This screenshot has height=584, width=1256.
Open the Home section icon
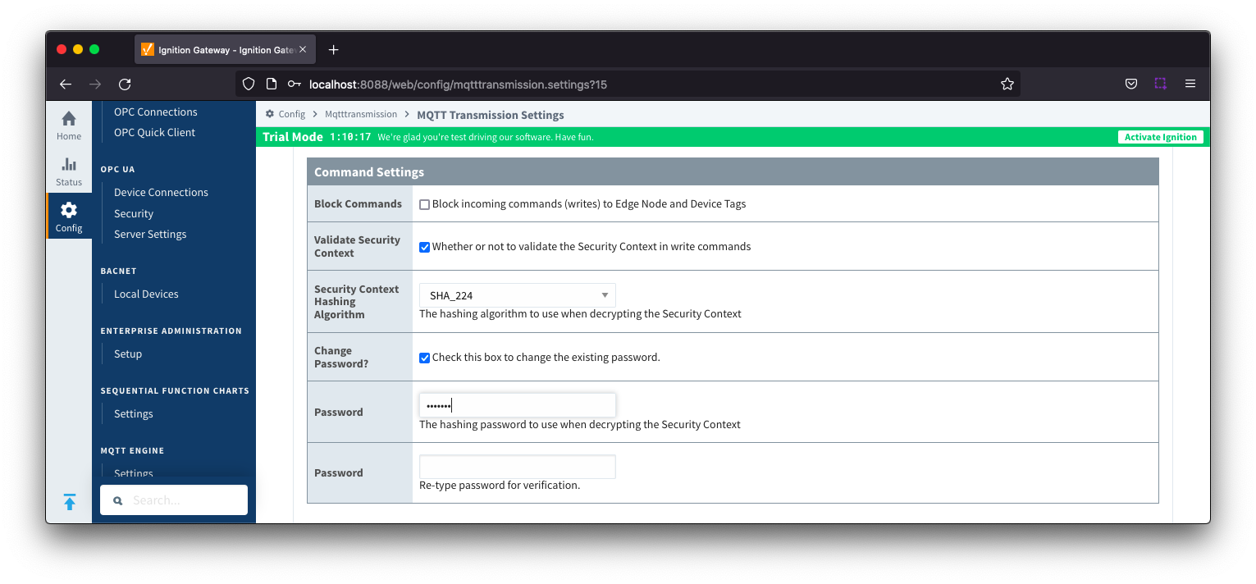(69, 119)
